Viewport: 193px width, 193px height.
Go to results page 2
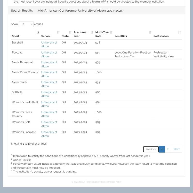click(168, 149)
